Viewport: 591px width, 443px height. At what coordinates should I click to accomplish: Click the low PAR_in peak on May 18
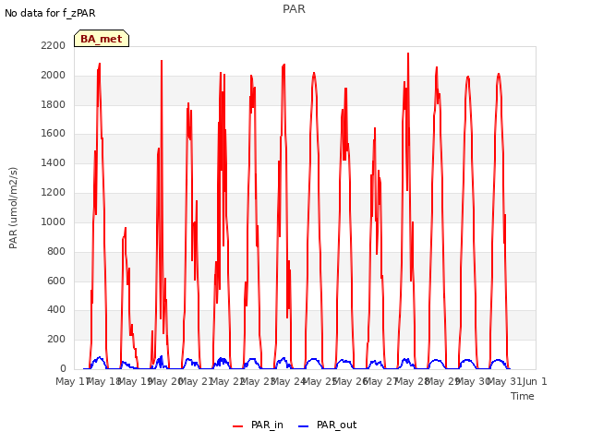126,228
